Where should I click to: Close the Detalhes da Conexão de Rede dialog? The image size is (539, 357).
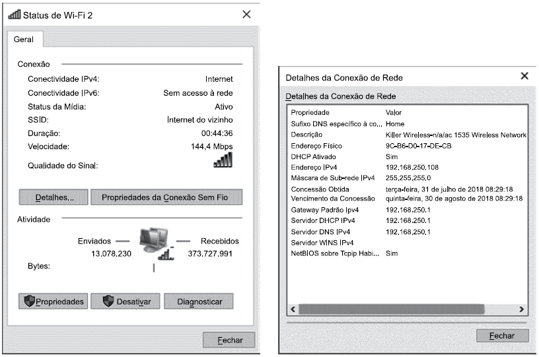[x=524, y=77]
